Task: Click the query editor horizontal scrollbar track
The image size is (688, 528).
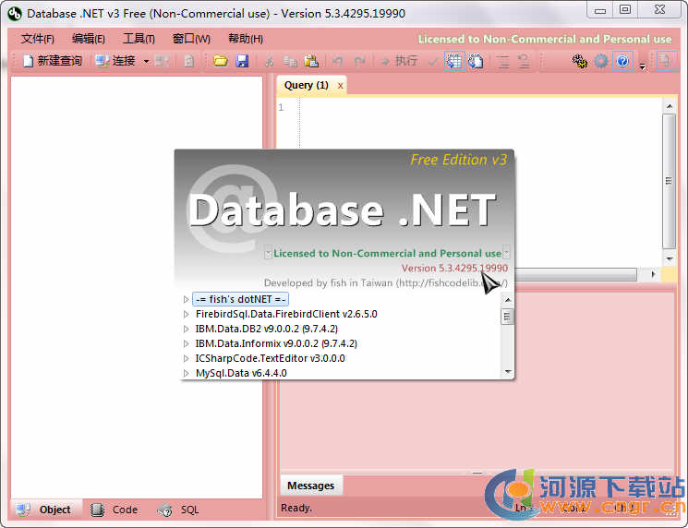Action: point(574,274)
